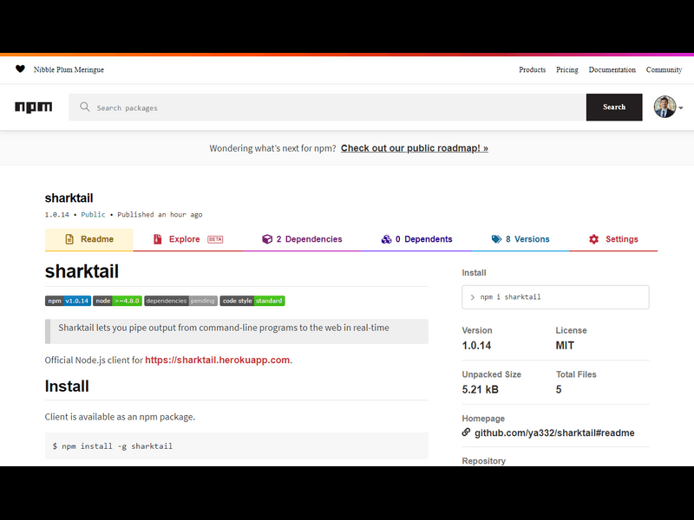Focus the Search packages input field
Viewport: 694px width, 520px height.
point(338,107)
